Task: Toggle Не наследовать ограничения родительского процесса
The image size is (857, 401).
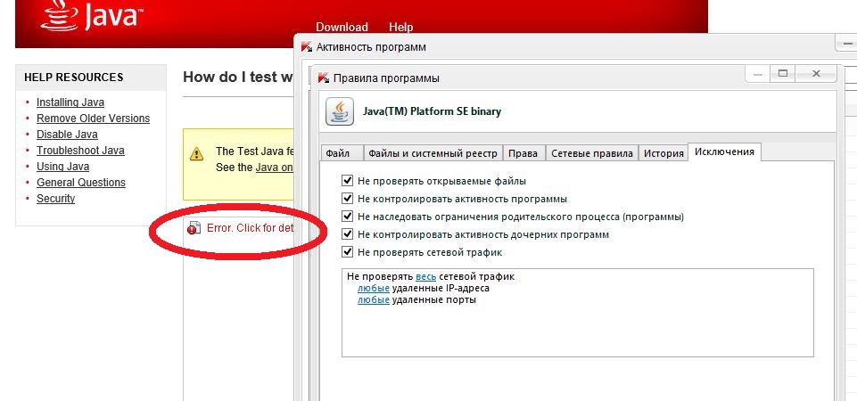Action: point(347,217)
